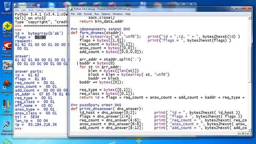Open the File menu in Python Shell window

pyautogui.click(x=17, y=10)
